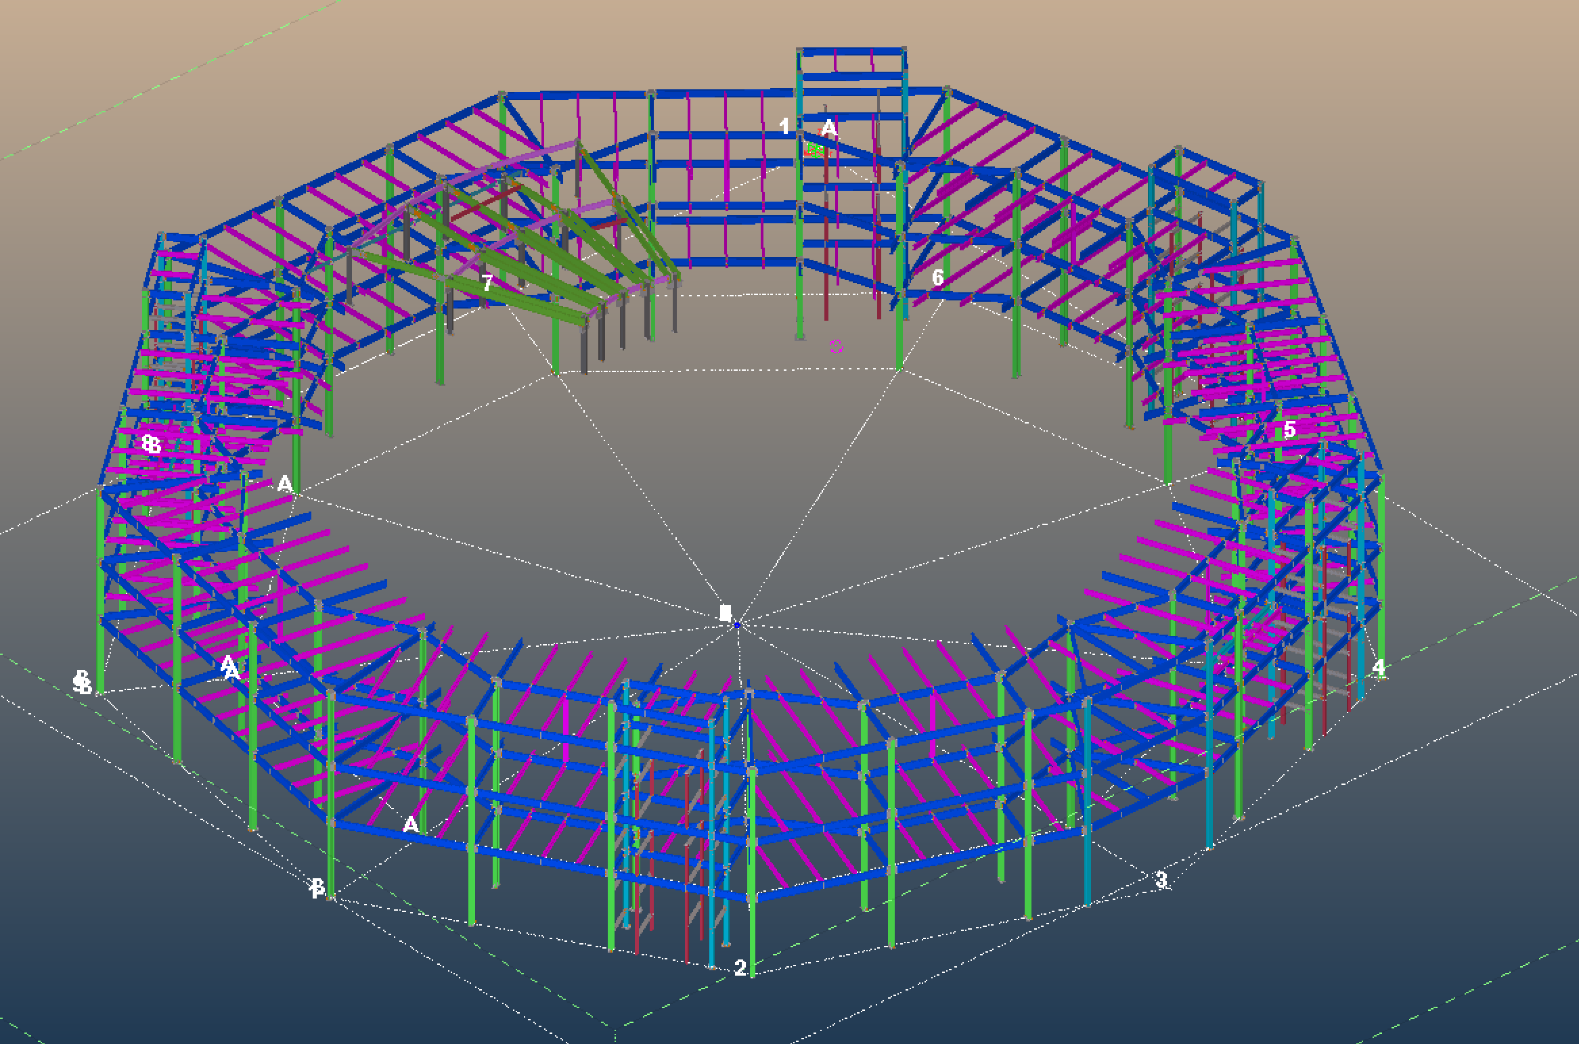1579x1044 pixels.
Task: Select grid label A near grid 1
Action: point(828,128)
